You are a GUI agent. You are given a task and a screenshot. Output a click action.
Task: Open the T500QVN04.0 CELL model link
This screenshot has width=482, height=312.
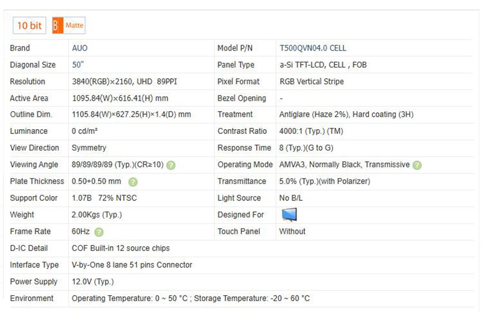pos(313,48)
